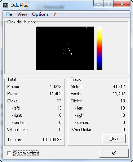Click the OdoPlus title bar text

pos(19,5)
